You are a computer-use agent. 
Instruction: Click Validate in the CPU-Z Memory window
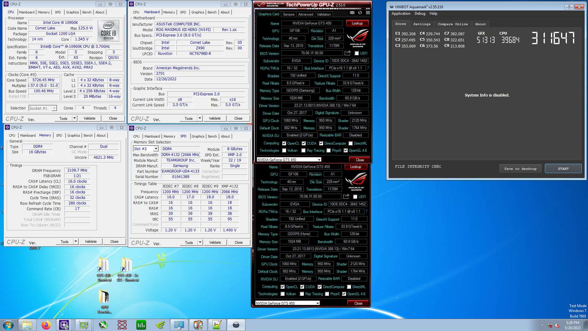[91, 242]
